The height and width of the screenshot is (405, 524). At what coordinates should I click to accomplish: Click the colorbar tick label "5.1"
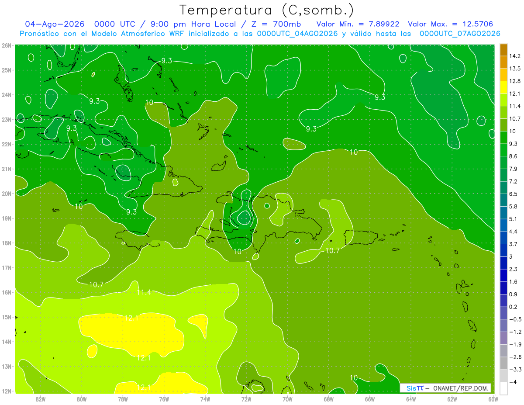coord(513,219)
